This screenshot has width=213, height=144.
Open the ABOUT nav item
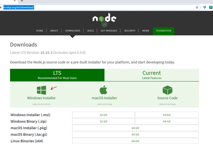click(54, 31)
